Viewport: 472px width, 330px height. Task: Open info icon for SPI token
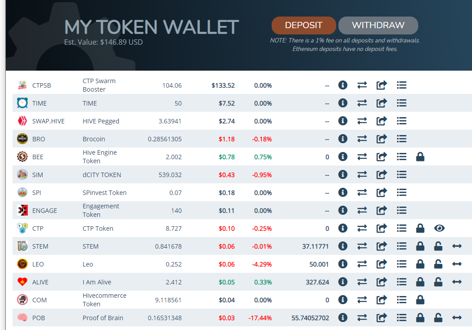342,192
